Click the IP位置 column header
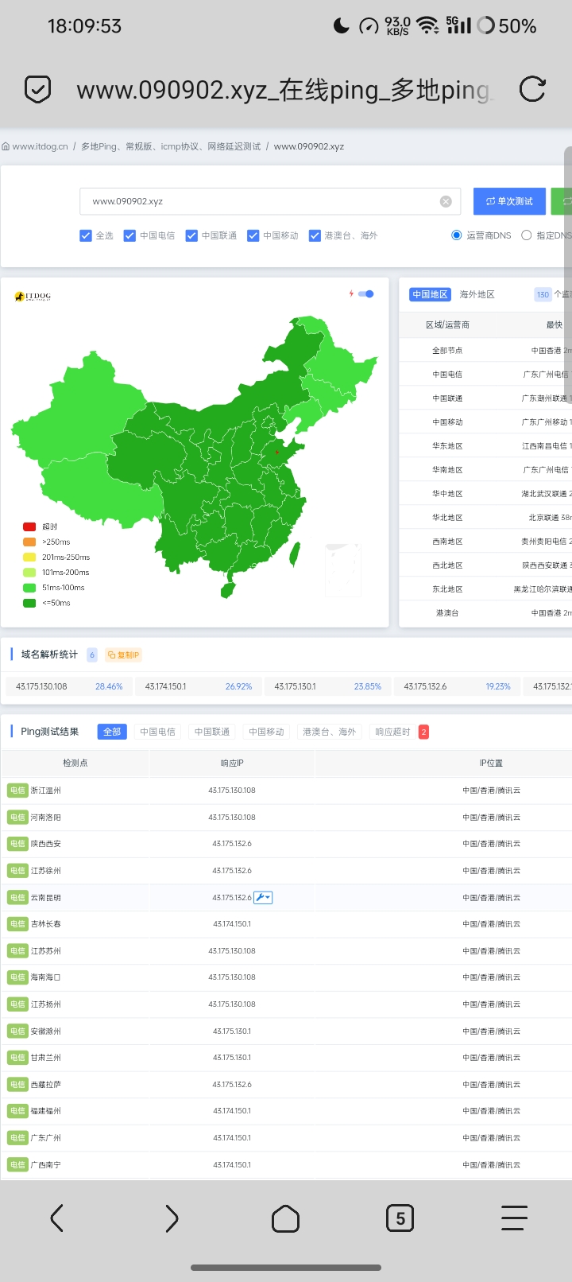572x1282 pixels. coord(491,763)
